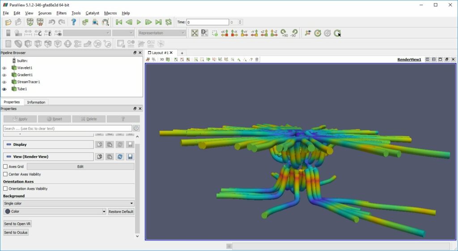458x251 pixels.
Task: Collapse the View (Render View) section
Action: coord(8,157)
